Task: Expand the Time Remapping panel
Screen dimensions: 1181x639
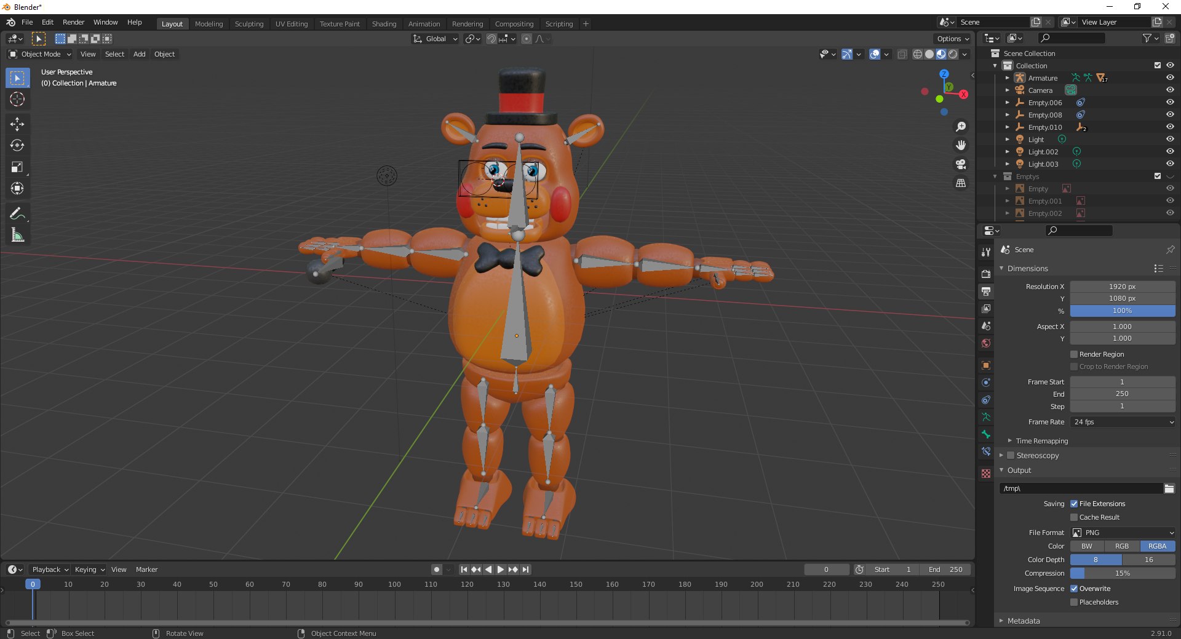Action: (x=1041, y=441)
